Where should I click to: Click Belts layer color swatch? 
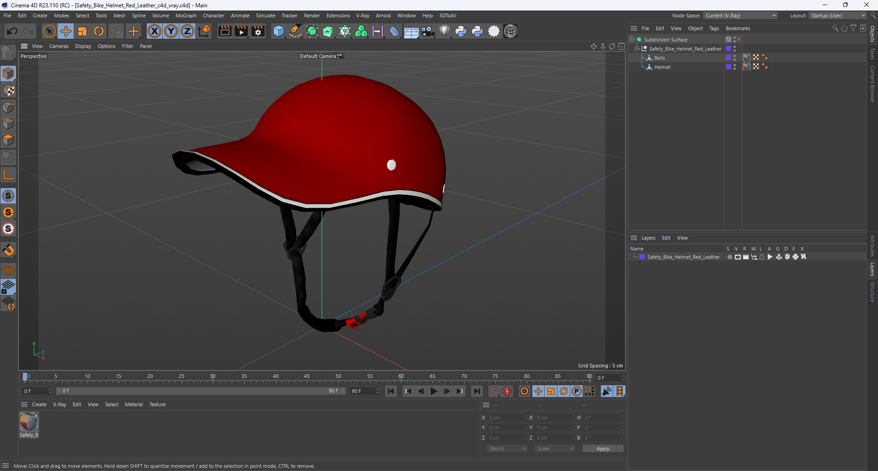click(728, 58)
